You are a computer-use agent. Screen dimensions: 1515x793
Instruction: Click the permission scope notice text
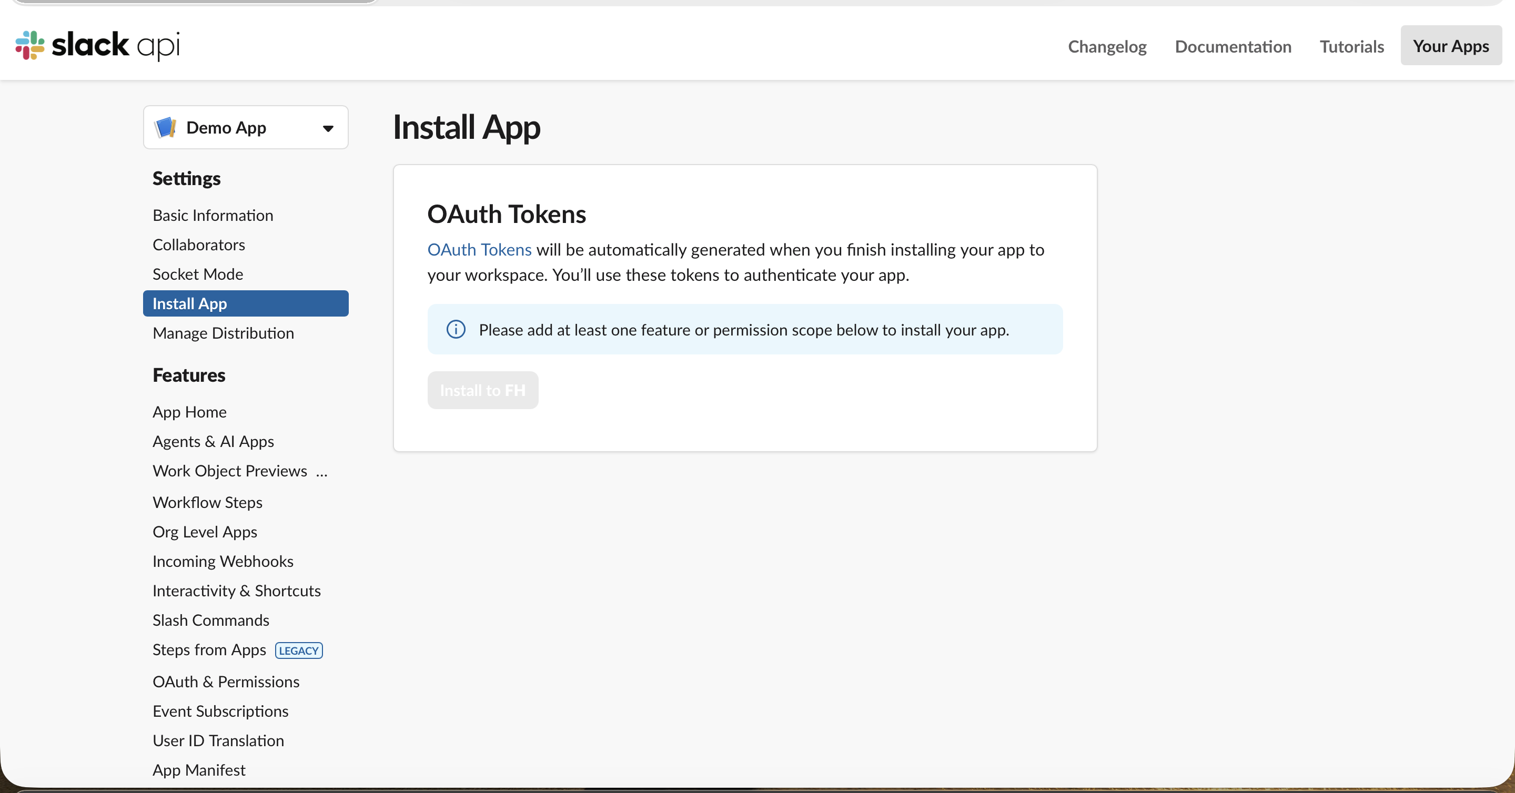coord(744,329)
